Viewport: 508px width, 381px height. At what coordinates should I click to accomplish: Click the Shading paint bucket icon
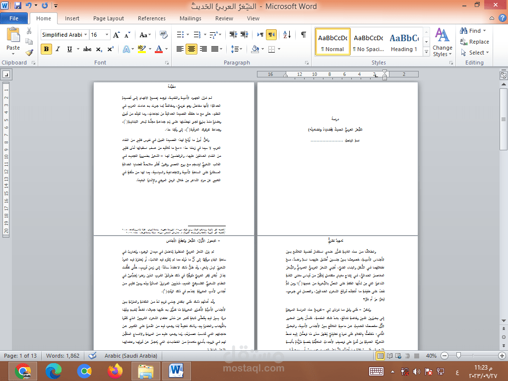point(255,49)
